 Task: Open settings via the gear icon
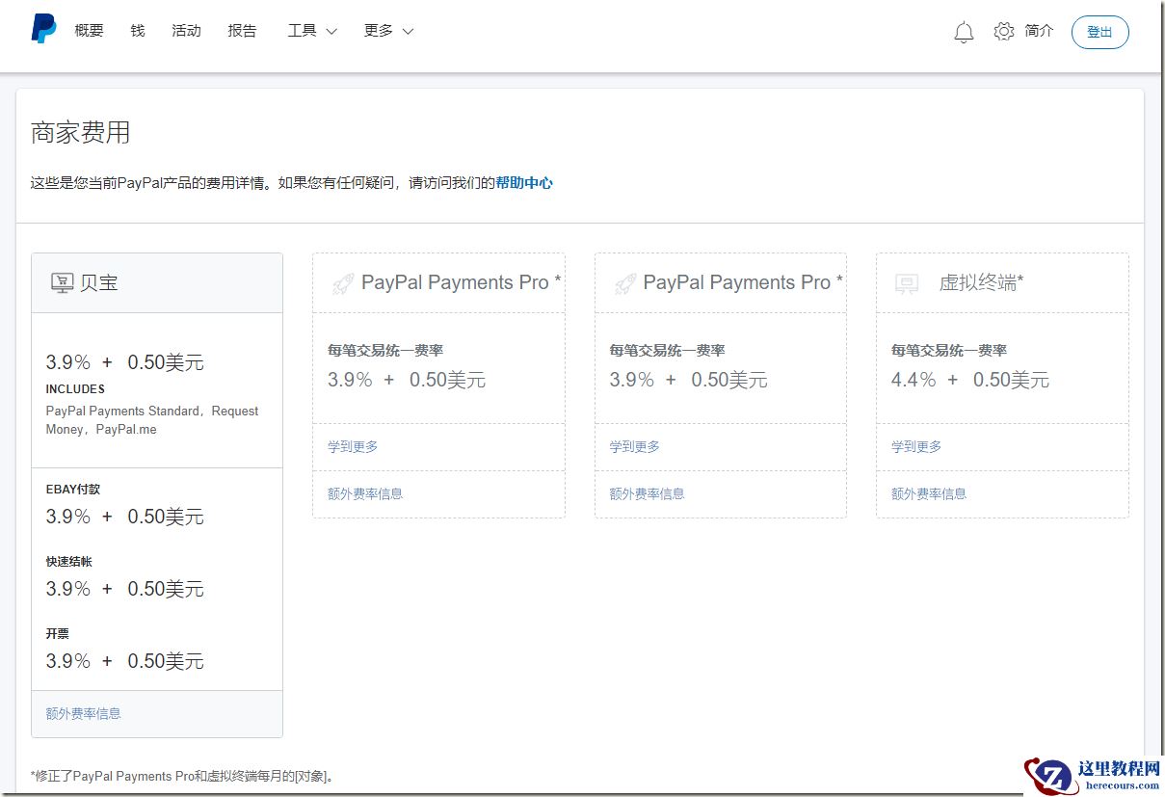point(1004,31)
